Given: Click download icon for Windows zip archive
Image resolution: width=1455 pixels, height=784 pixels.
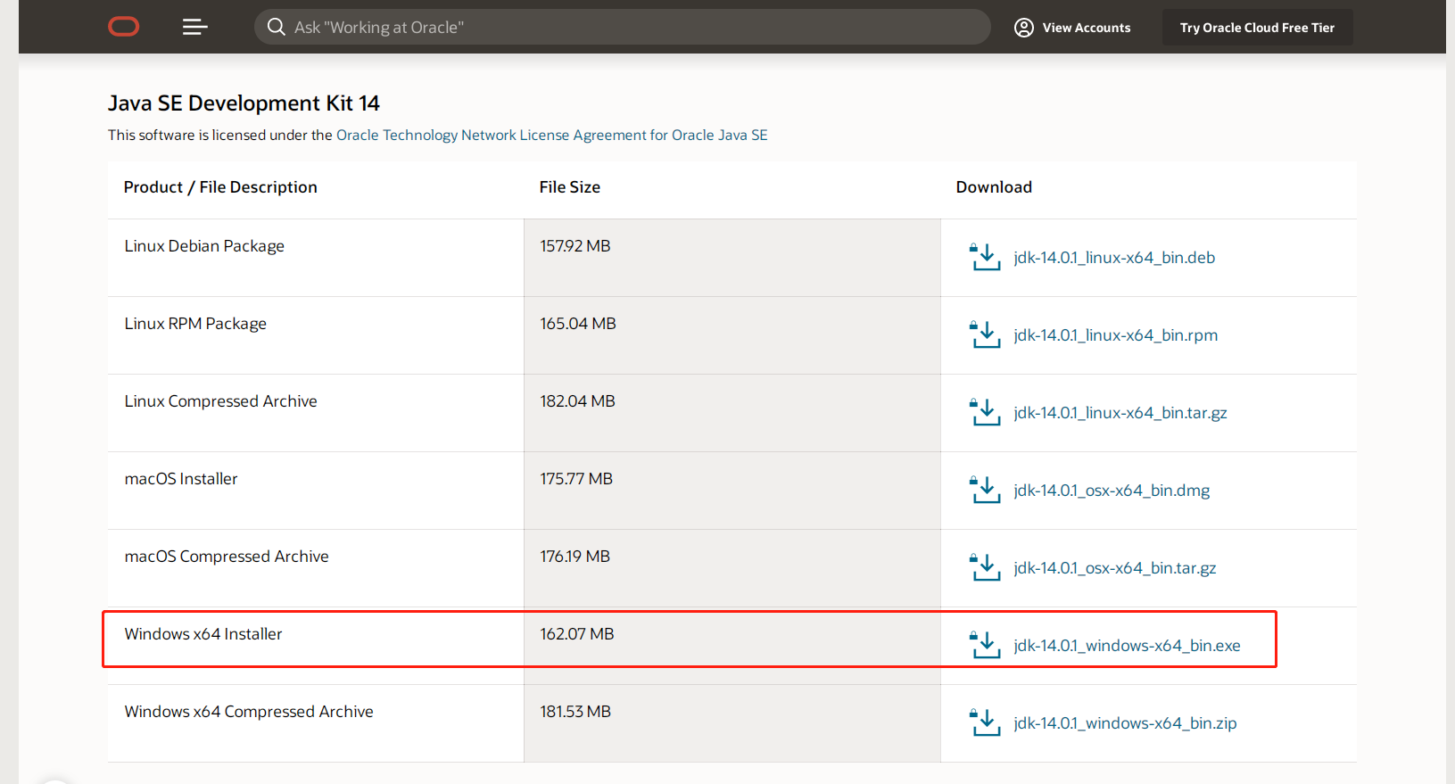Looking at the screenshot, I should pos(985,722).
